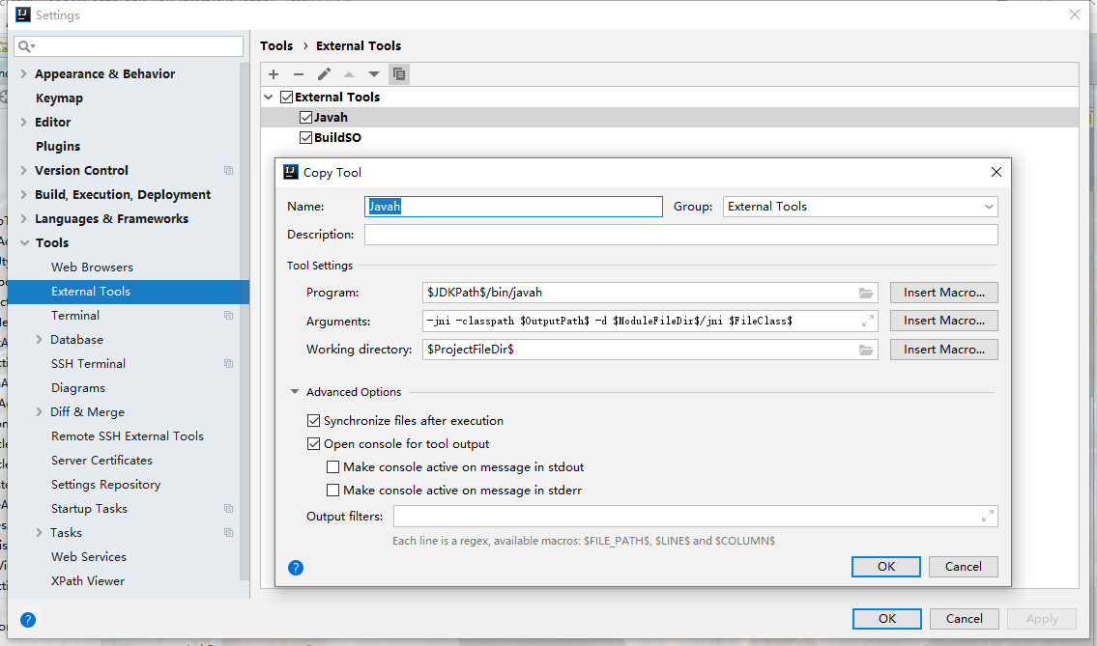Click the help question mark icon

296,568
